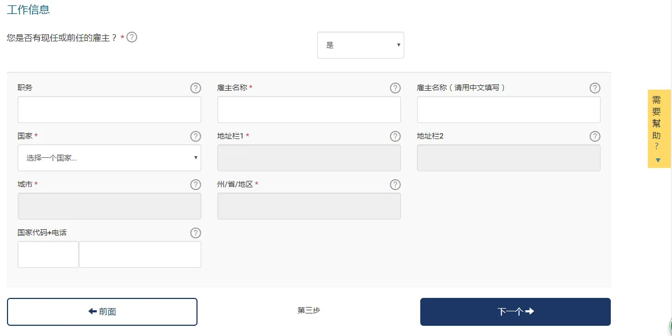Image resolution: width=672 pixels, height=336 pixels.
Task: Show help for 国家 field
Action: [x=195, y=136]
